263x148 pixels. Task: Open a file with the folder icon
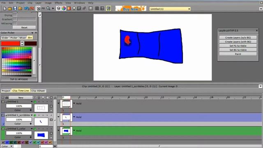(x=10, y=9)
